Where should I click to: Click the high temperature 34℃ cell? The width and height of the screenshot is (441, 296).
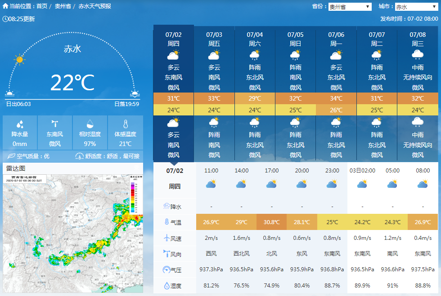(x=336, y=98)
